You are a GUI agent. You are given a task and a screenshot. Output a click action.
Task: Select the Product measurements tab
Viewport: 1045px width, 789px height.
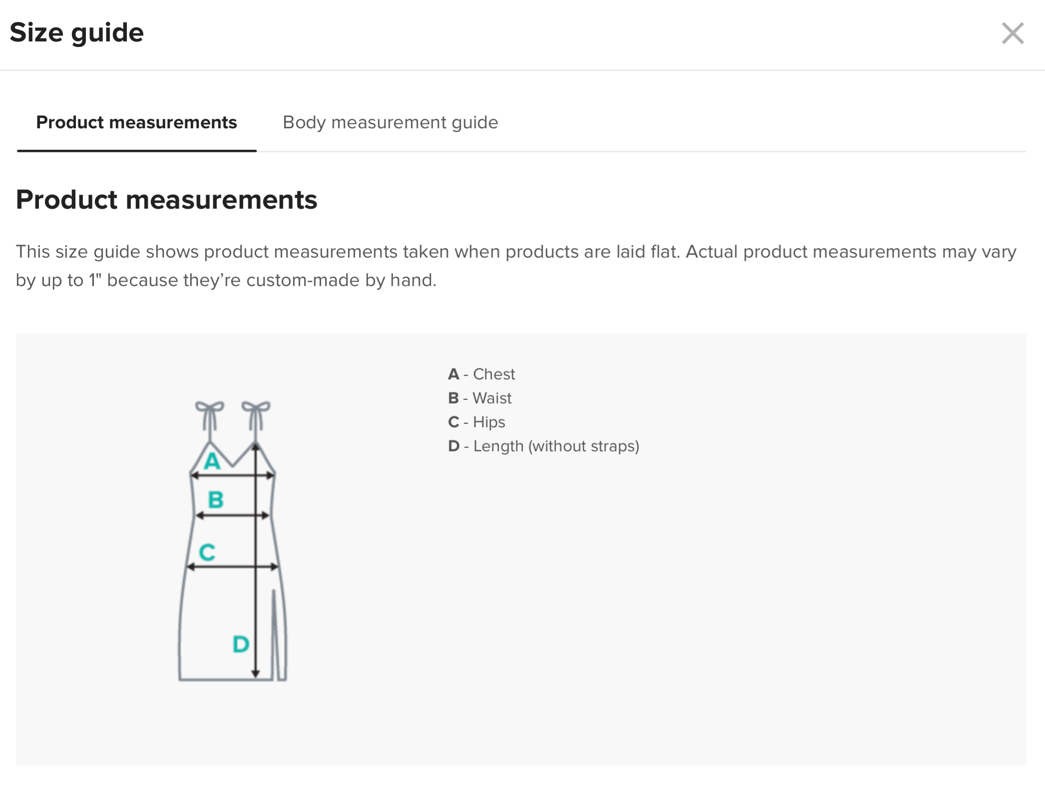(x=136, y=122)
